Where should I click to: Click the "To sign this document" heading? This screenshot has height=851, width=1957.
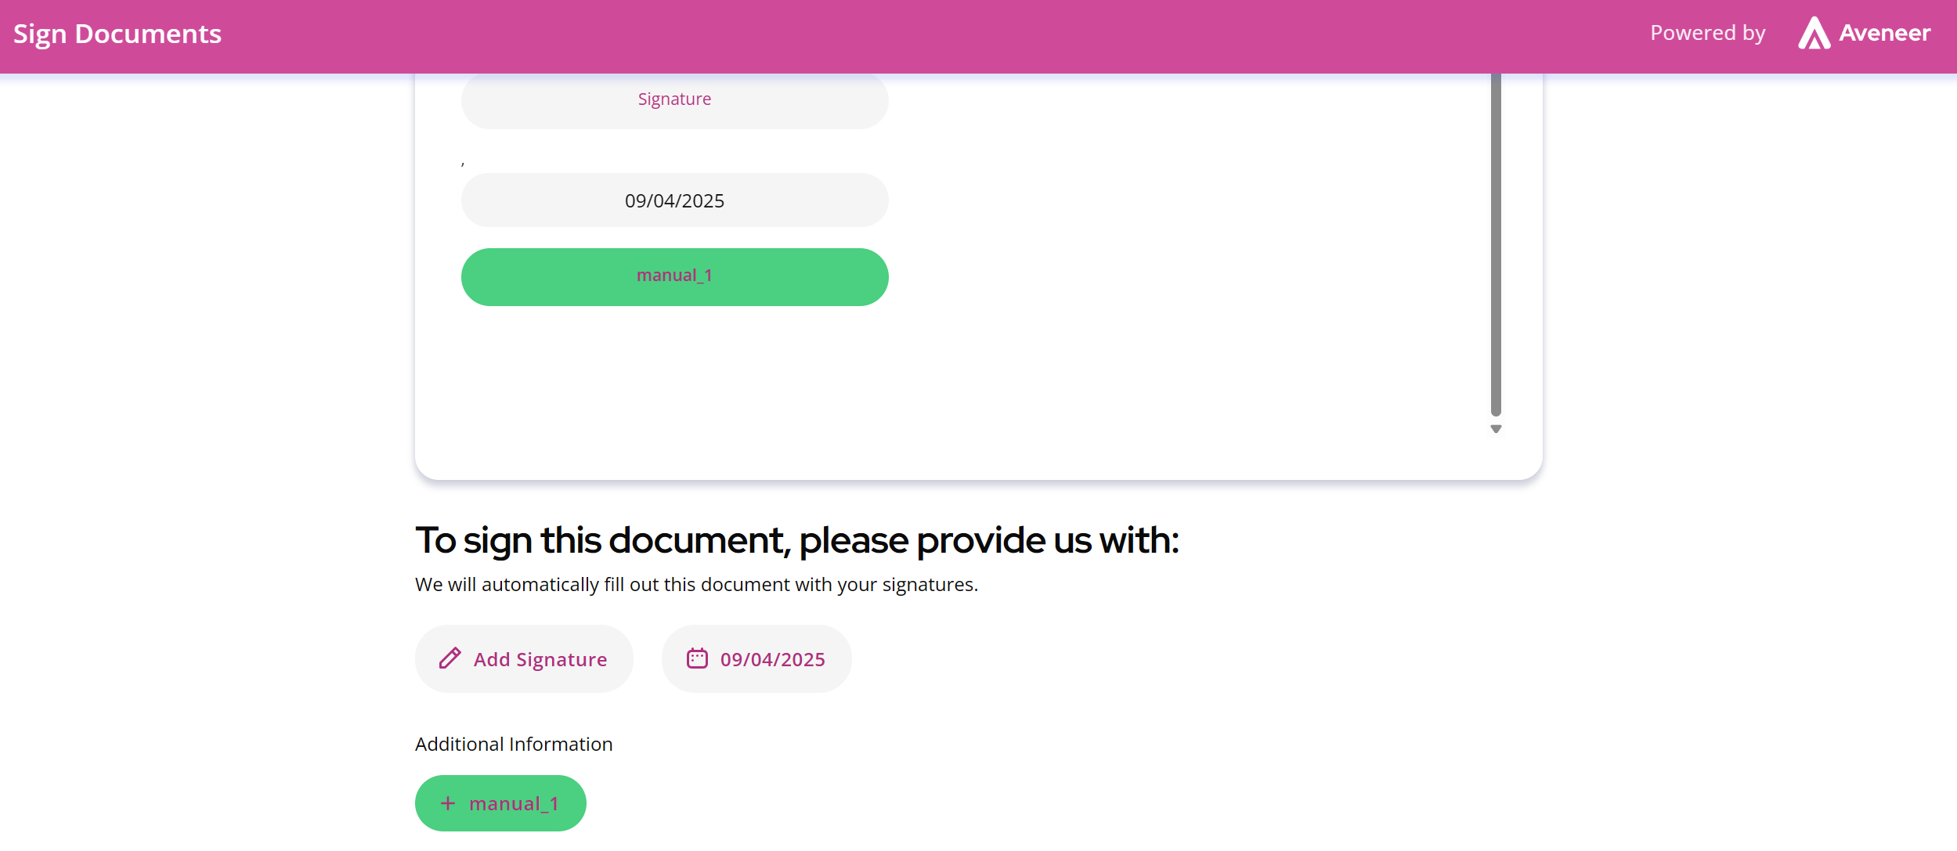pos(796,540)
